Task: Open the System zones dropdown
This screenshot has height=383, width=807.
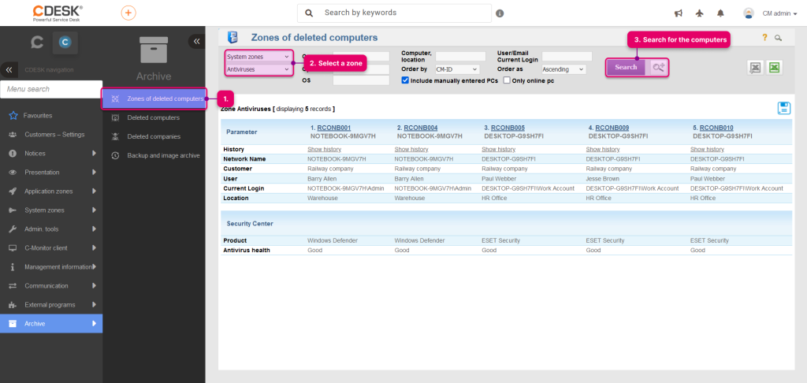Action: [258, 57]
